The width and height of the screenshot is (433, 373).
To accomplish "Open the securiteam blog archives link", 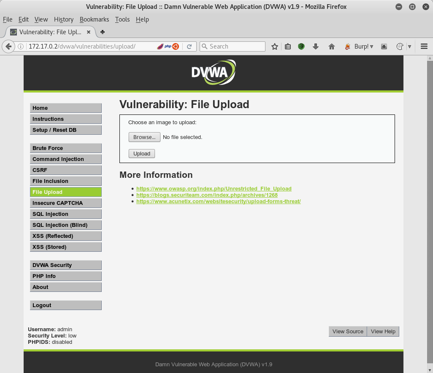I will 207,195.
